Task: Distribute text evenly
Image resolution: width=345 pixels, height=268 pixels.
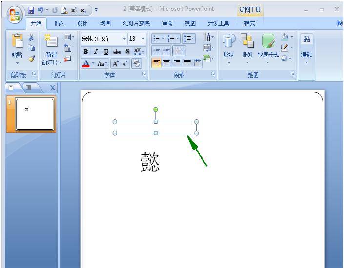Action: pos(197,63)
